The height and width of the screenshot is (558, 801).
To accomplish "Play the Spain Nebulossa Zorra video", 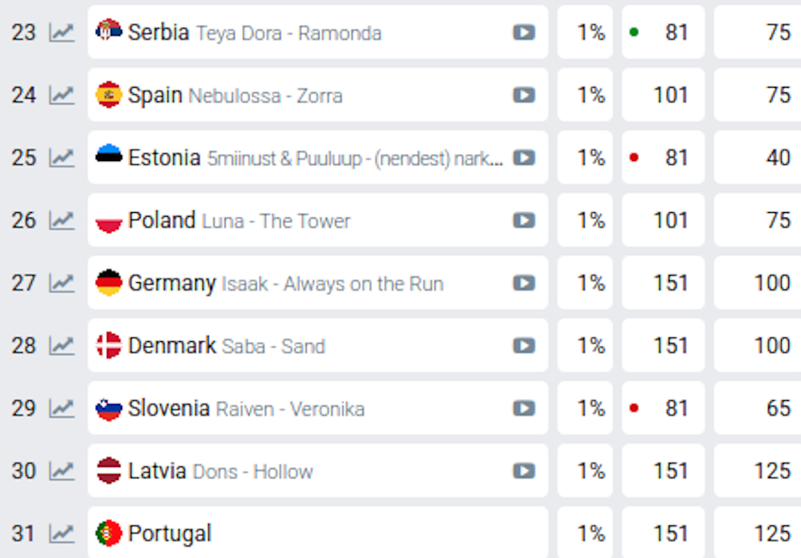I will pos(524,96).
